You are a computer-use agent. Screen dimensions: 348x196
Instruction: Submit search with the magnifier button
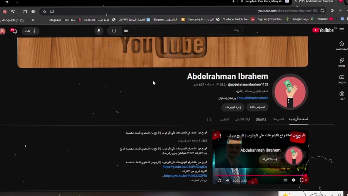[x=114, y=31]
